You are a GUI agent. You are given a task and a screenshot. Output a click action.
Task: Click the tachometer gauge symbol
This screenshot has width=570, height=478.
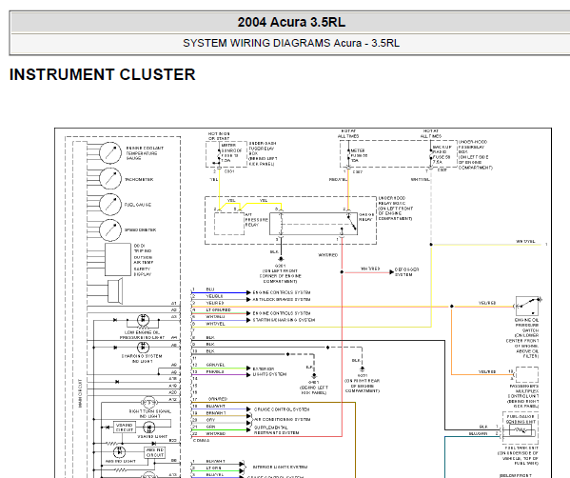coord(110,179)
